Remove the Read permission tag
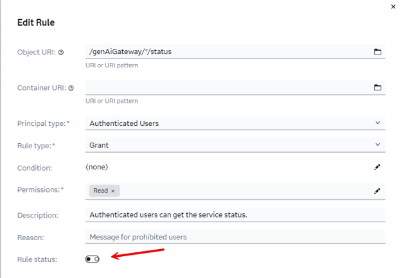The height and width of the screenshot is (278, 401). tap(113, 191)
